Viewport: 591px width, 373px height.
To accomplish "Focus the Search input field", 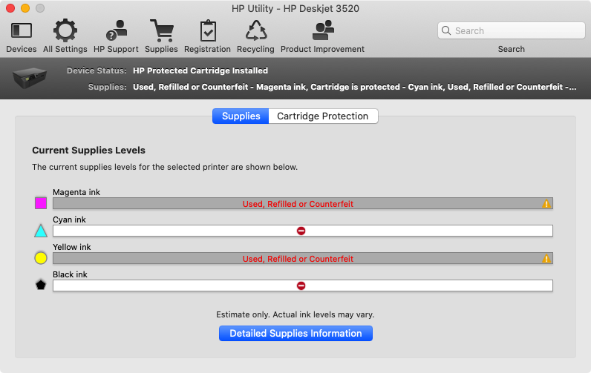I will coord(511,30).
